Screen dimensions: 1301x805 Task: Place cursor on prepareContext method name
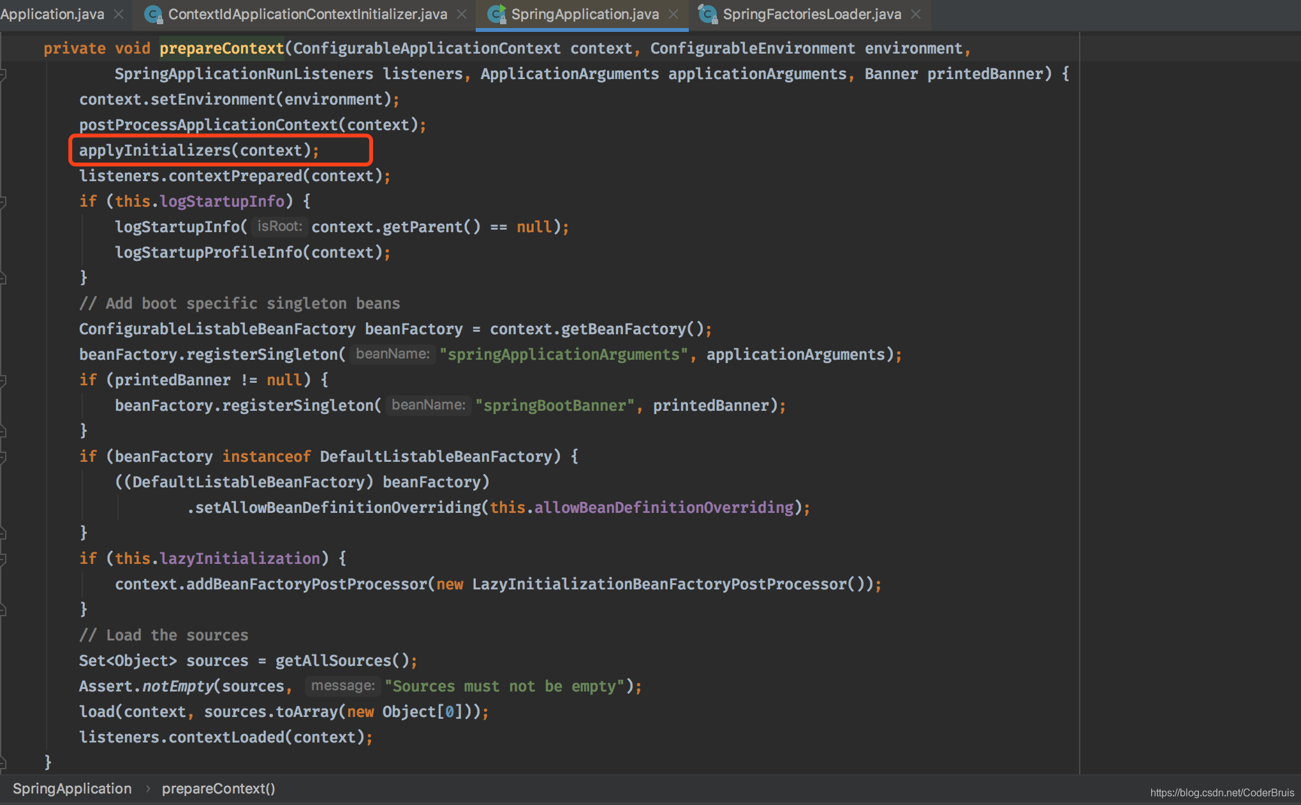[221, 48]
